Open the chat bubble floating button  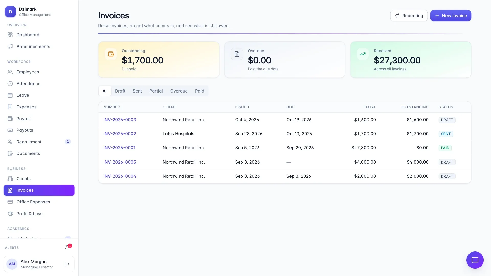click(475, 260)
